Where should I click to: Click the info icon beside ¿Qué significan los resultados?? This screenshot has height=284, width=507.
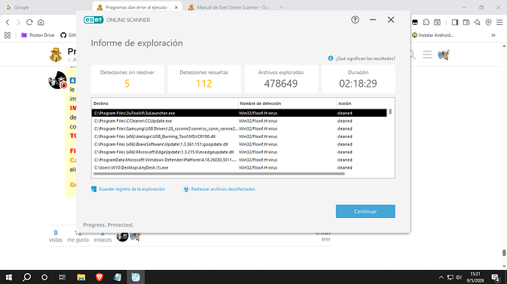[331, 59]
